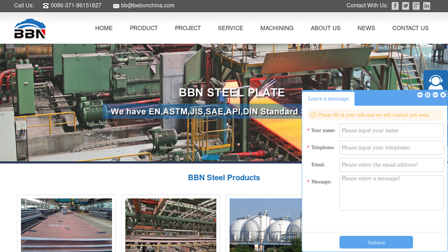Viewport: 448px width, 252px height.
Task: Click the bb@bebonchina.com email link
Action: tap(147, 6)
